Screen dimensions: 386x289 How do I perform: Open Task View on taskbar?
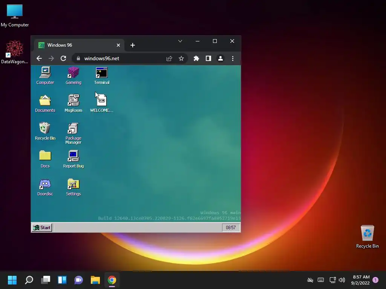[46, 280]
